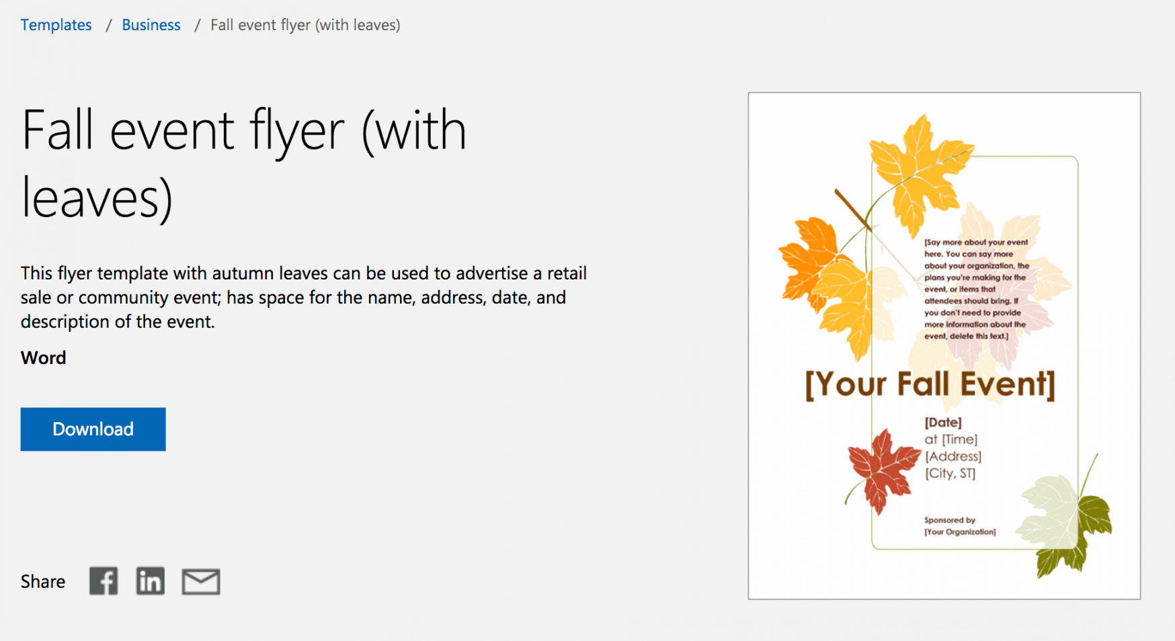1175x641 pixels.
Task: Click the red leaf in flyer preview
Action: 881,469
